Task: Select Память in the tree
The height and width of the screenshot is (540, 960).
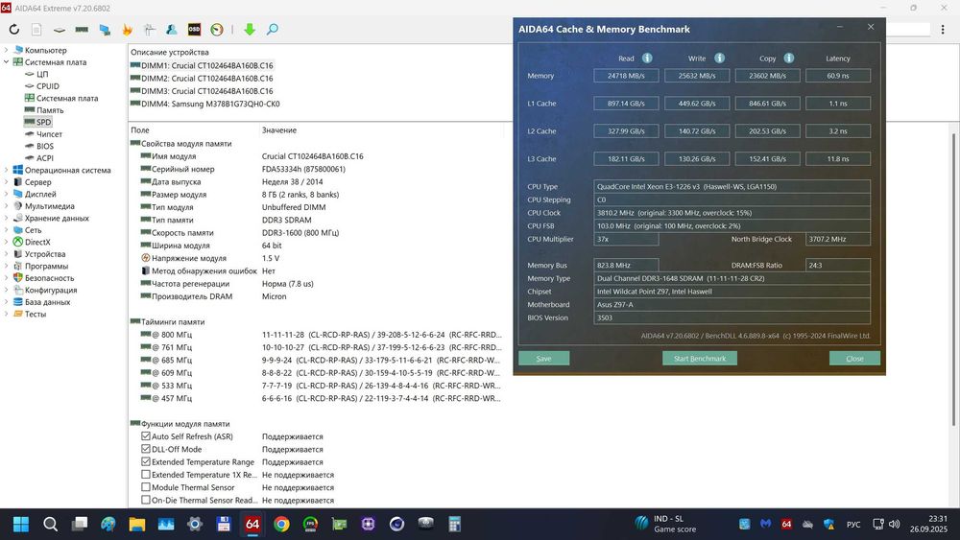Action: pyautogui.click(x=50, y=110)
